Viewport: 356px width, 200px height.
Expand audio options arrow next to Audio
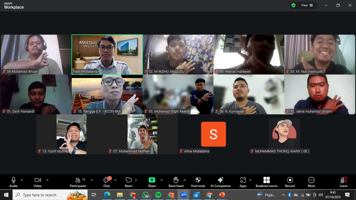pyautogui.click(x=22, y=180)
